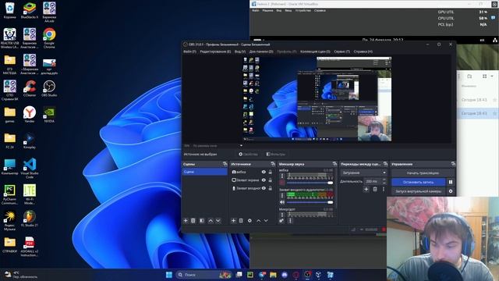Viewport: 499px width, 281px height.
Task: Remove the scene transition with the trash icon
Action: [x=375, y=189]
